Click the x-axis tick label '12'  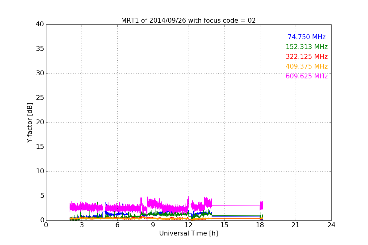point(189,225)
